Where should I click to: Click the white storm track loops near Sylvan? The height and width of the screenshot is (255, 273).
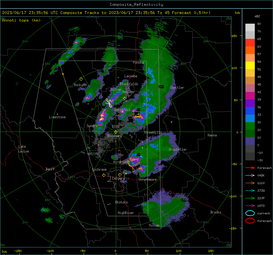tap(109, 103)
